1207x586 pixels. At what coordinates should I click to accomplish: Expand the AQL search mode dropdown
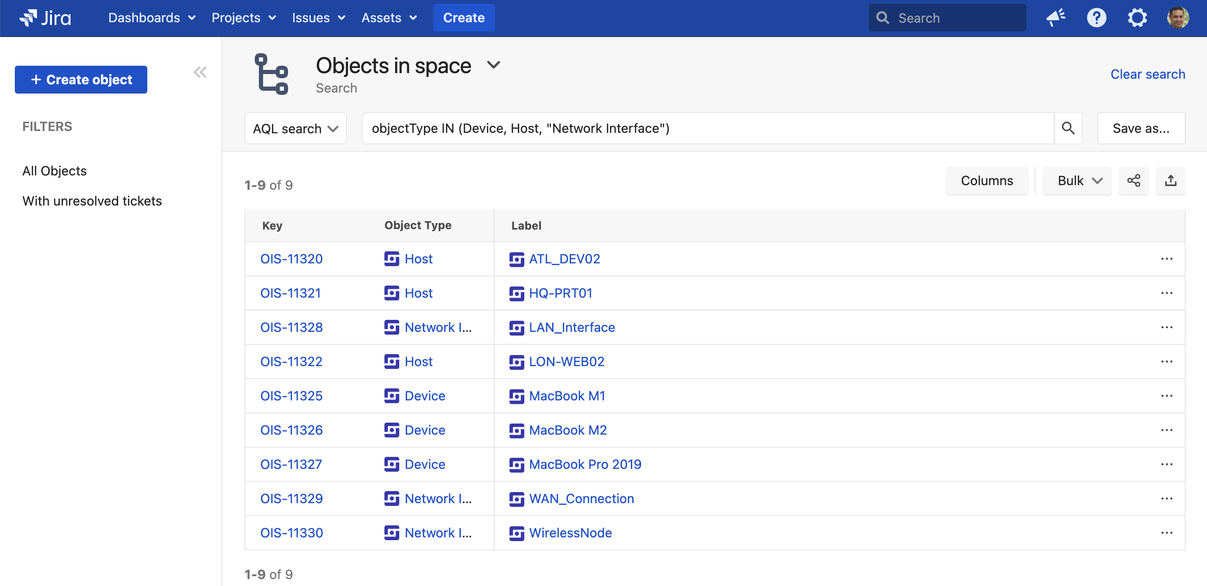(x=295, y=128)
